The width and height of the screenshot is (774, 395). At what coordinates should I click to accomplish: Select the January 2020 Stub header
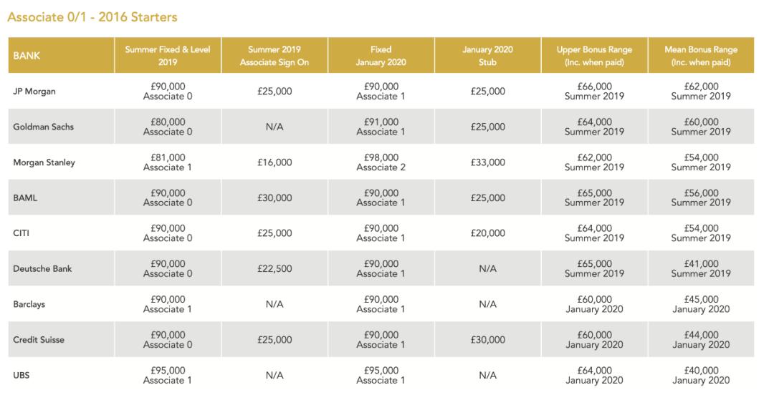(x=487, y=55)
